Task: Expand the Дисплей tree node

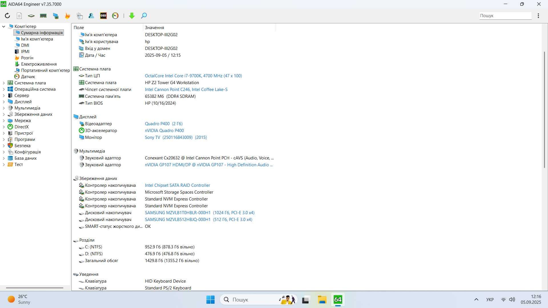Action: click(4, 102)
